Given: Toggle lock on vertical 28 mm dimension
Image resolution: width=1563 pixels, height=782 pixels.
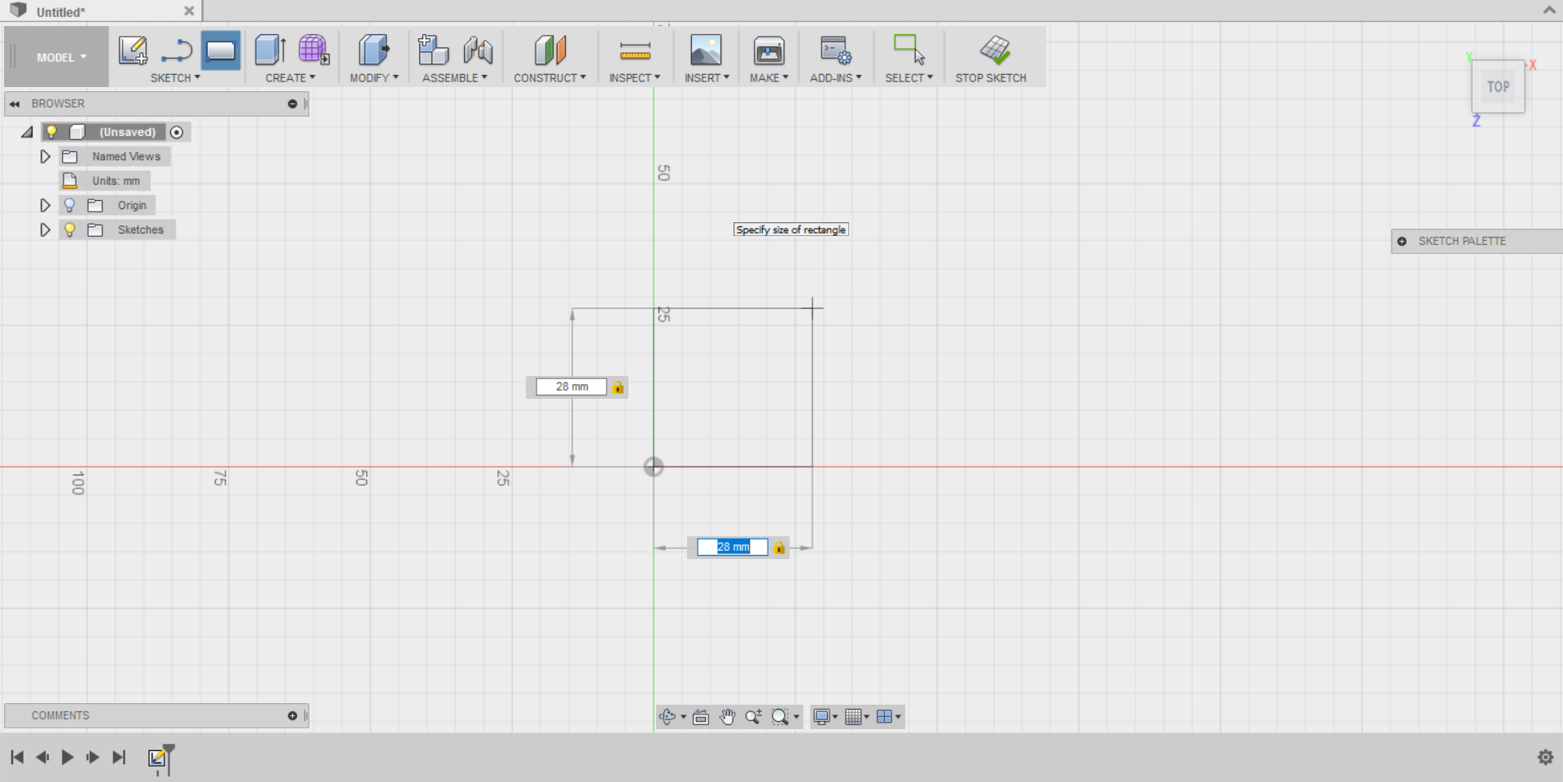Looking at the screenshot, I should click(x=619, y=387).
